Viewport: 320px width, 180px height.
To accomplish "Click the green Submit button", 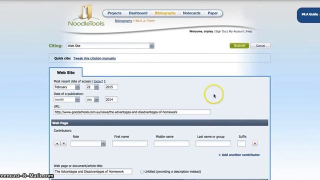I will [239, 45].
